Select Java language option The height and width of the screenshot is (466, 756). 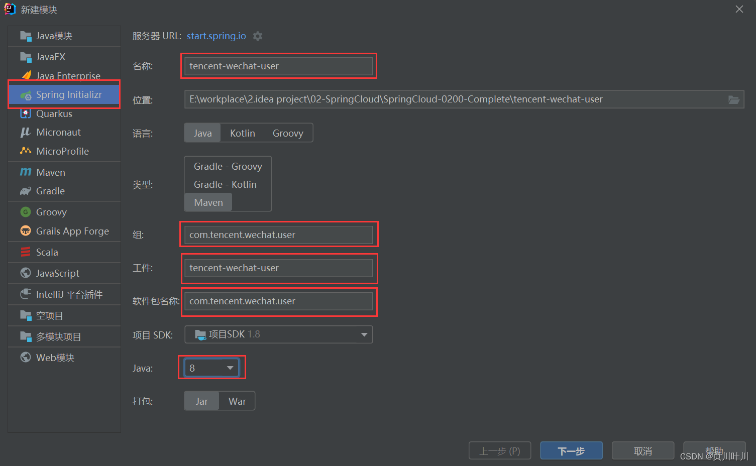(202, 133)
